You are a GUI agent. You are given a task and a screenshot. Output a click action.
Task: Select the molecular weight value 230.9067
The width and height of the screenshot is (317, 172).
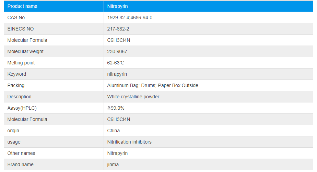[117, 51]
